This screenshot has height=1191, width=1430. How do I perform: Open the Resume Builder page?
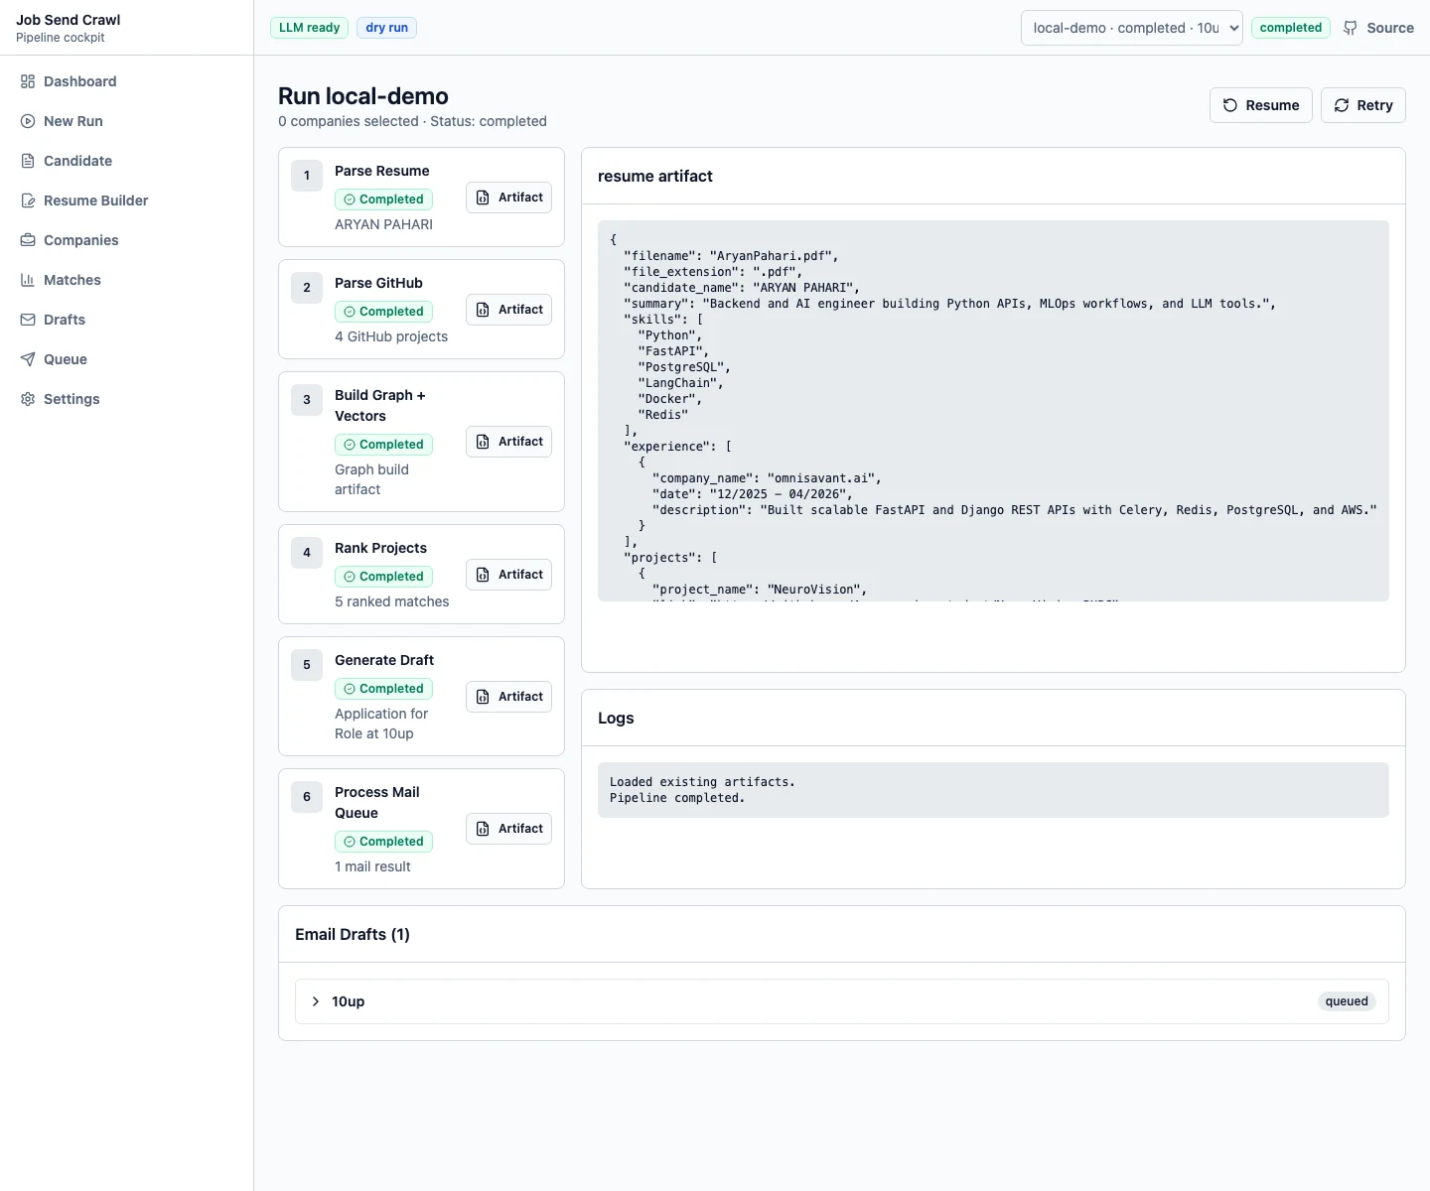[127, 200]
